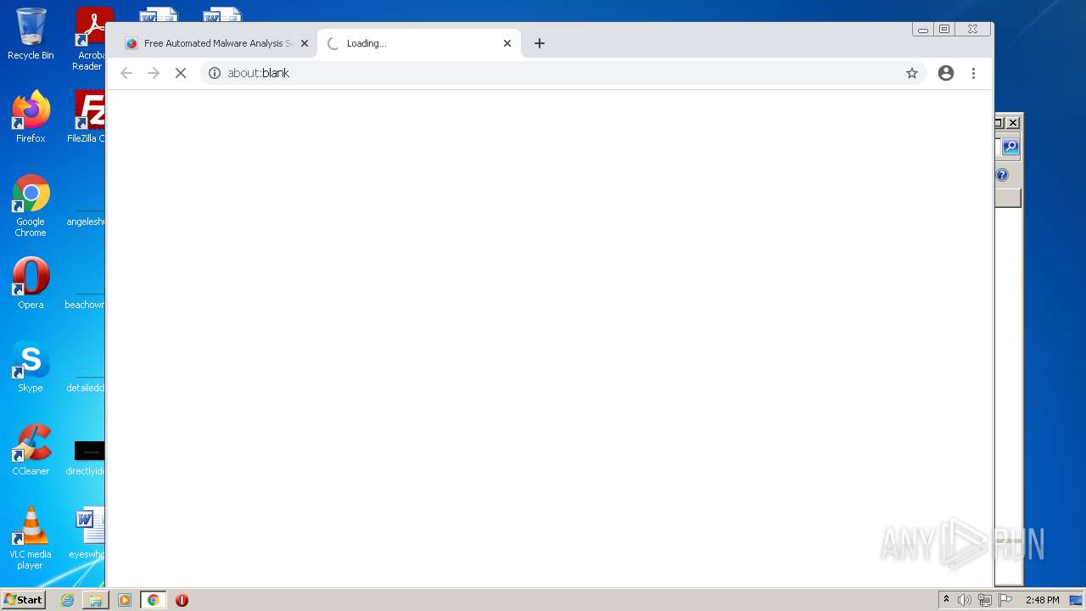
Task: Click search icon in background window
Action: (1010, 147)
